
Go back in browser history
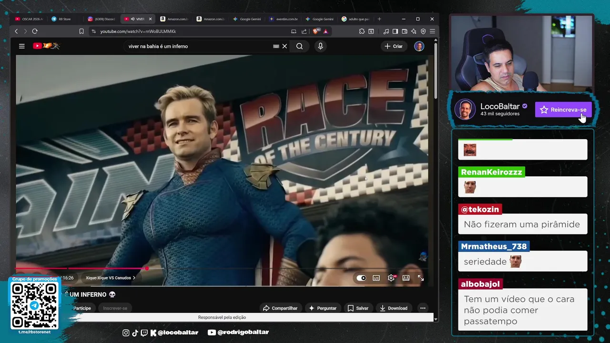(x=16, y=31)
